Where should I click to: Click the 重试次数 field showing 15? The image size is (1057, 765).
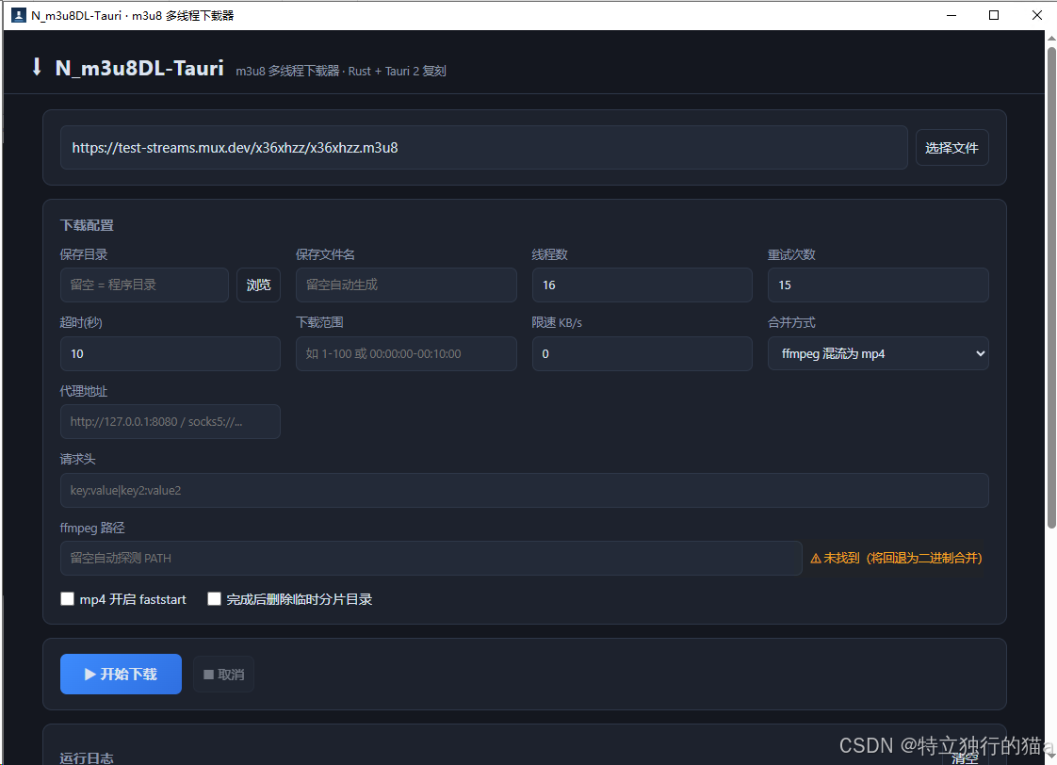click(x=878, y=285)
